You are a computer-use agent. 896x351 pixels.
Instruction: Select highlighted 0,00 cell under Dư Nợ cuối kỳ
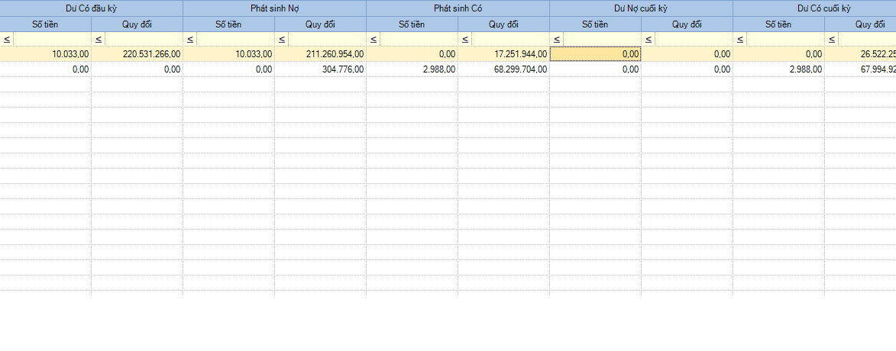pyautogui.click(x=596, y=54)
